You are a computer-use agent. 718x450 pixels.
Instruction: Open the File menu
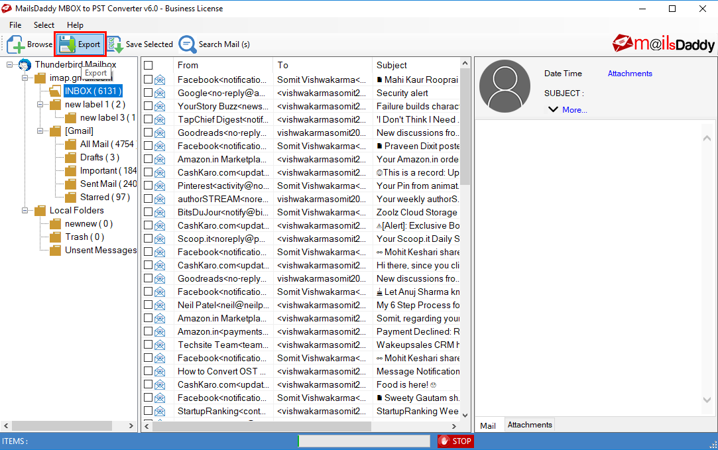click(15, 25)
